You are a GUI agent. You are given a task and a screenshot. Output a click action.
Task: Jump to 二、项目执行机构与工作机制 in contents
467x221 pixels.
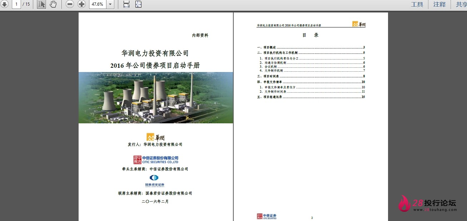311,53
